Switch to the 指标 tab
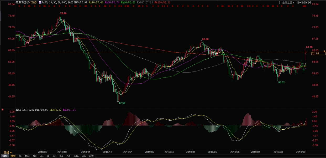The height and width of the screenshot is (158, 326). pos(5,156)
